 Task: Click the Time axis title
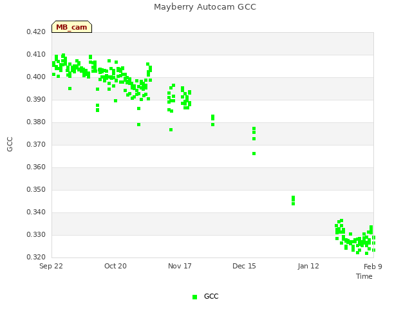tap(364, 276)
